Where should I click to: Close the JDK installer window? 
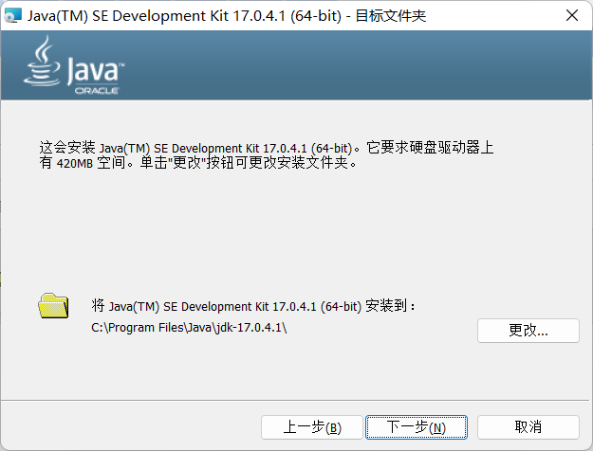click(572, 15)
